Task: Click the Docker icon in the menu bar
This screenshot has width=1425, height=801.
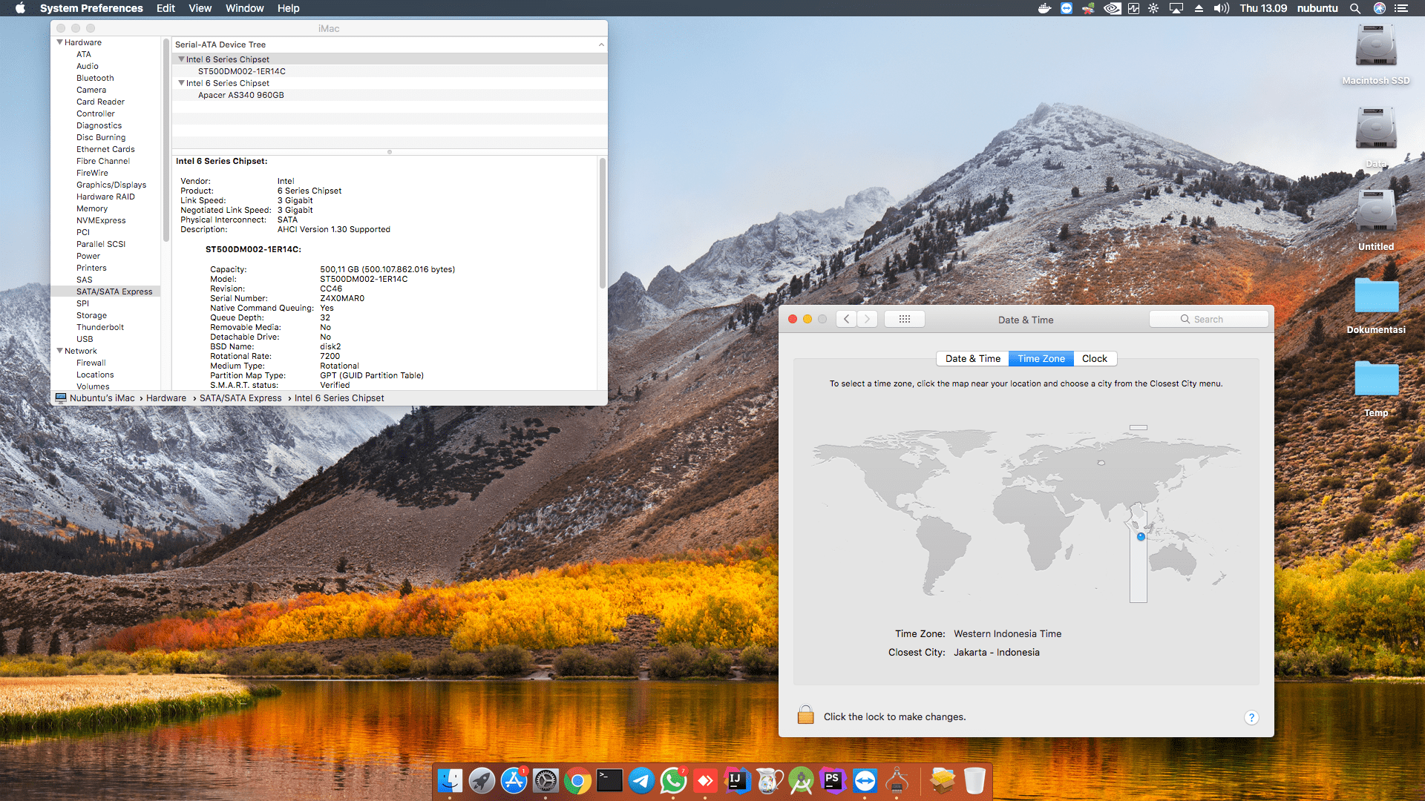Action: point(1044,8)
